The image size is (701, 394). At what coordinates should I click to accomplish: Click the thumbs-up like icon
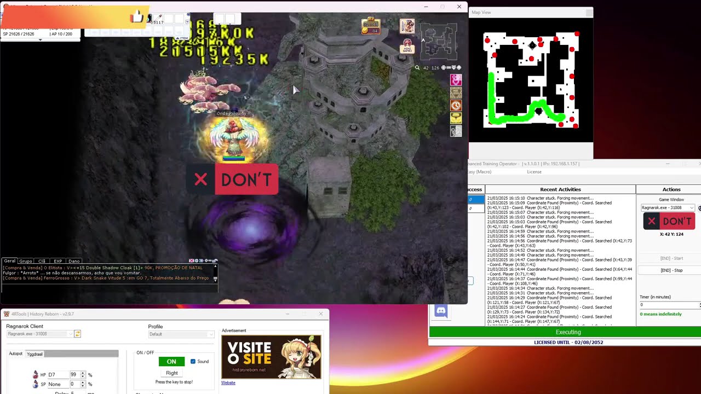click(137, 18)
